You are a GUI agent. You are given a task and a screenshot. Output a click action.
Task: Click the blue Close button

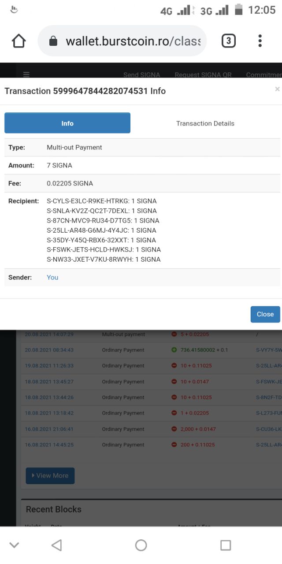pyautogui.click(x=265, y=314)
